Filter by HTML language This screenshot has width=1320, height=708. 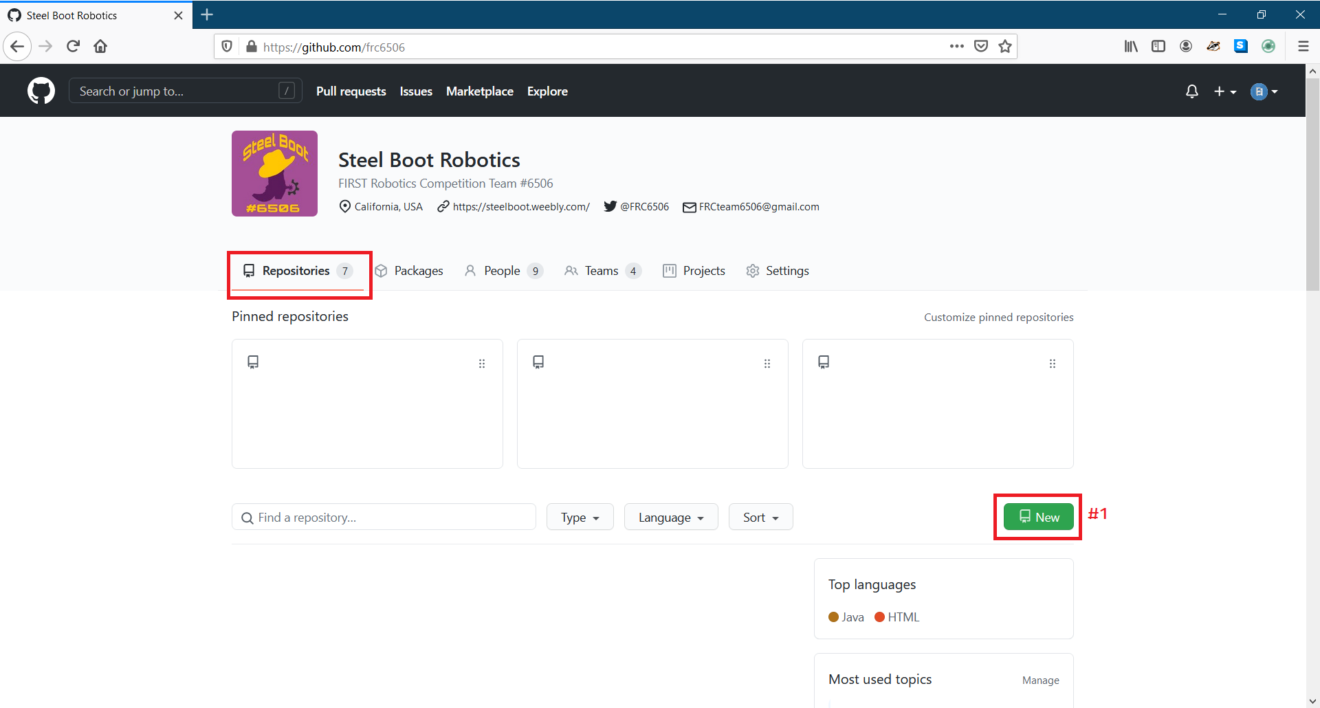[x=896, y=617]
